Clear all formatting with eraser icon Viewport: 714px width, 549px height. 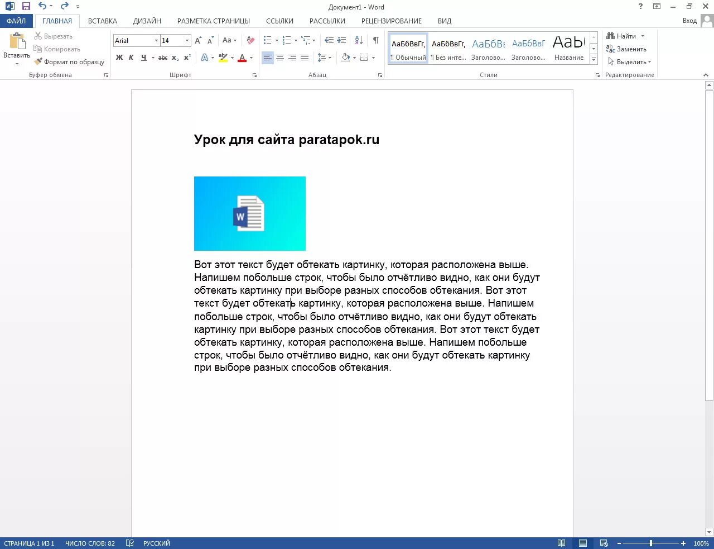coord(250,40)
